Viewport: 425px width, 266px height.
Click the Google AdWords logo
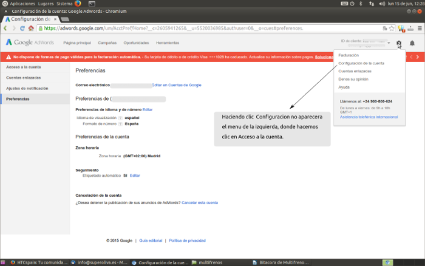(x=30, y=43)
